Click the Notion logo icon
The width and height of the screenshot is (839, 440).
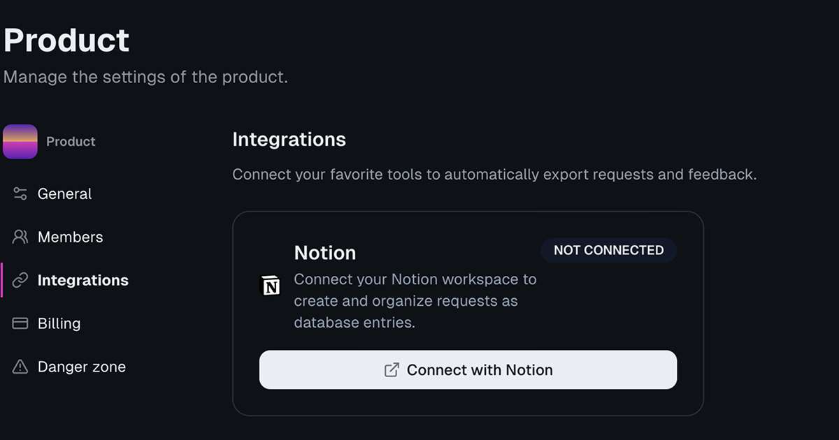pos(271,286)
